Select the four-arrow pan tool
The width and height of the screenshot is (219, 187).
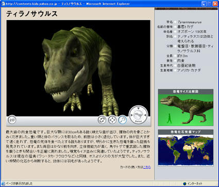point(112,120)
